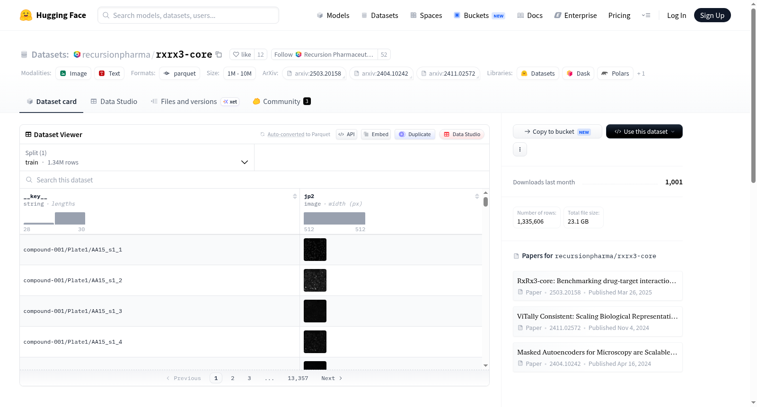Open the arxiv:2503.20158 tag
757x407 pixels.
coord(314,73)
